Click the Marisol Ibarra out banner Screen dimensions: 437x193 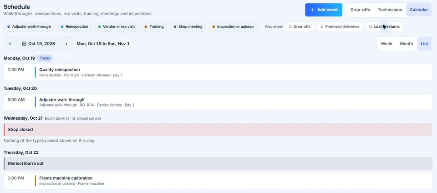[x=218, y=163]
